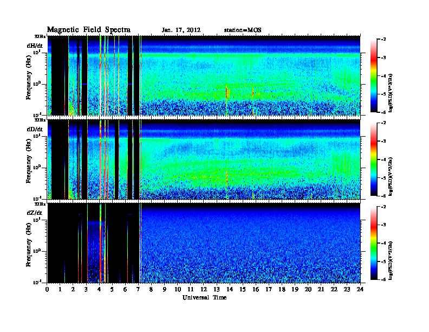Click the '-2' value on dH/dt color bar
Viewport: 429px width, 332px height.
[383, 40]
